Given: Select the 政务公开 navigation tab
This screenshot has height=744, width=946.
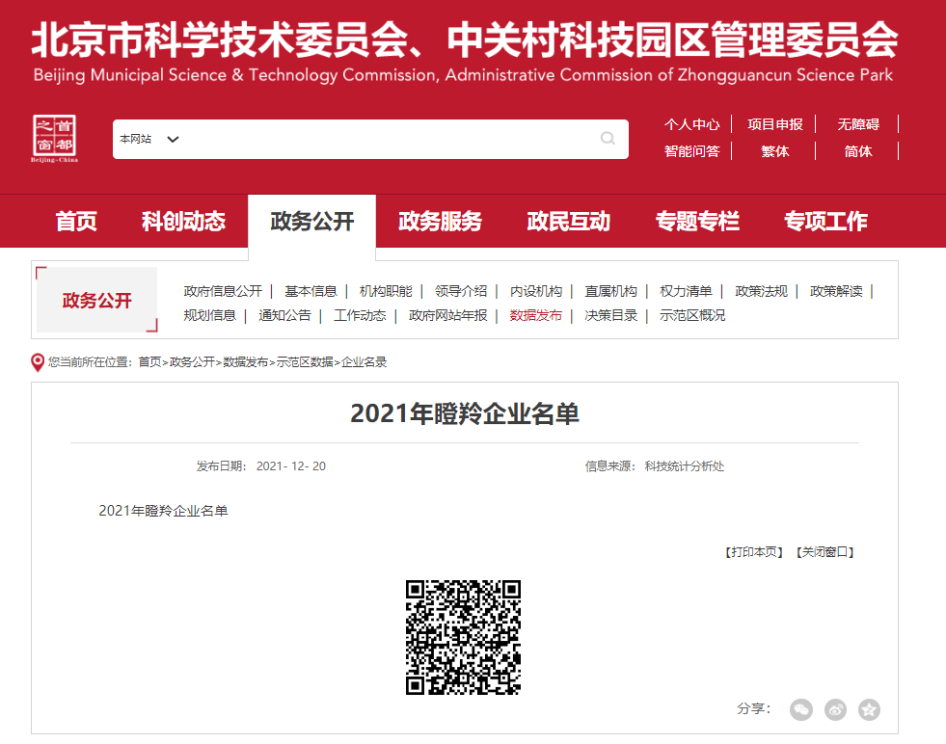Looking at the screenshot, I should [x=311, y=222].
